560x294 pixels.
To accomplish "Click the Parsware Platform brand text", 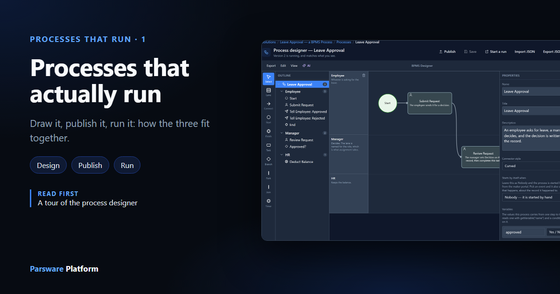I will pos(64,269).
